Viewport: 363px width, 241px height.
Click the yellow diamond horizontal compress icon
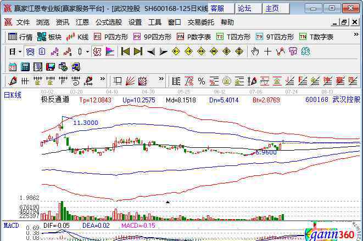pos(214,51)
